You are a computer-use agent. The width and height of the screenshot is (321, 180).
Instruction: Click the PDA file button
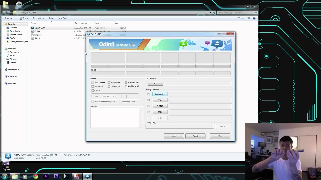point(159,100)
